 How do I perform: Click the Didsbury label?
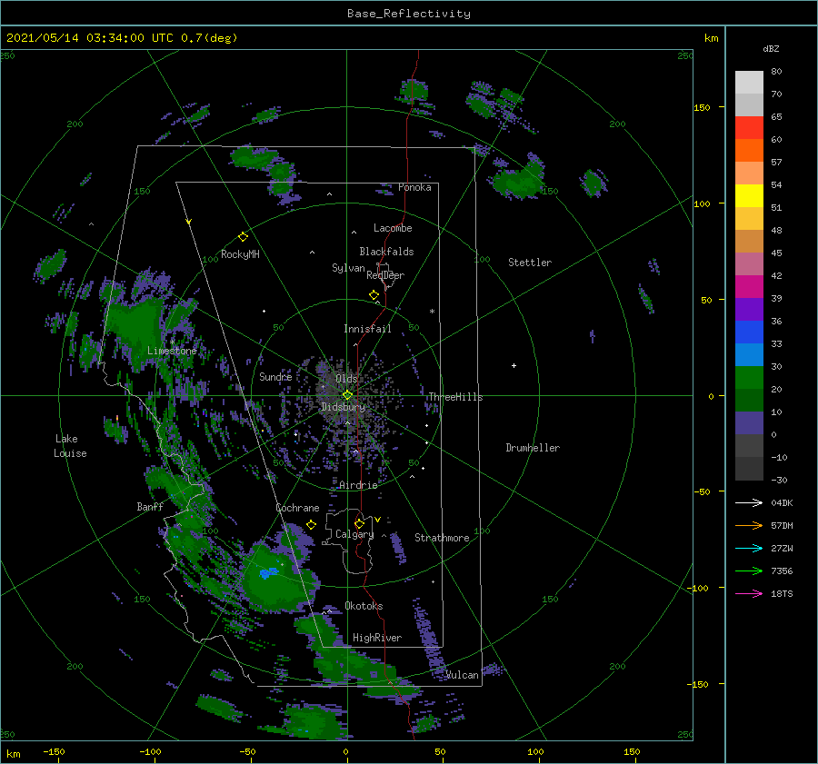[343, 407]
